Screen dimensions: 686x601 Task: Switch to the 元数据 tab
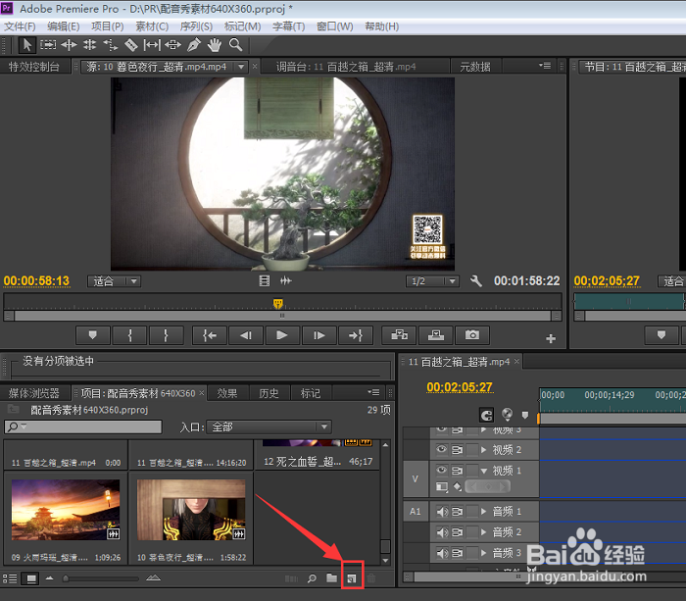(x=475, y=67)
